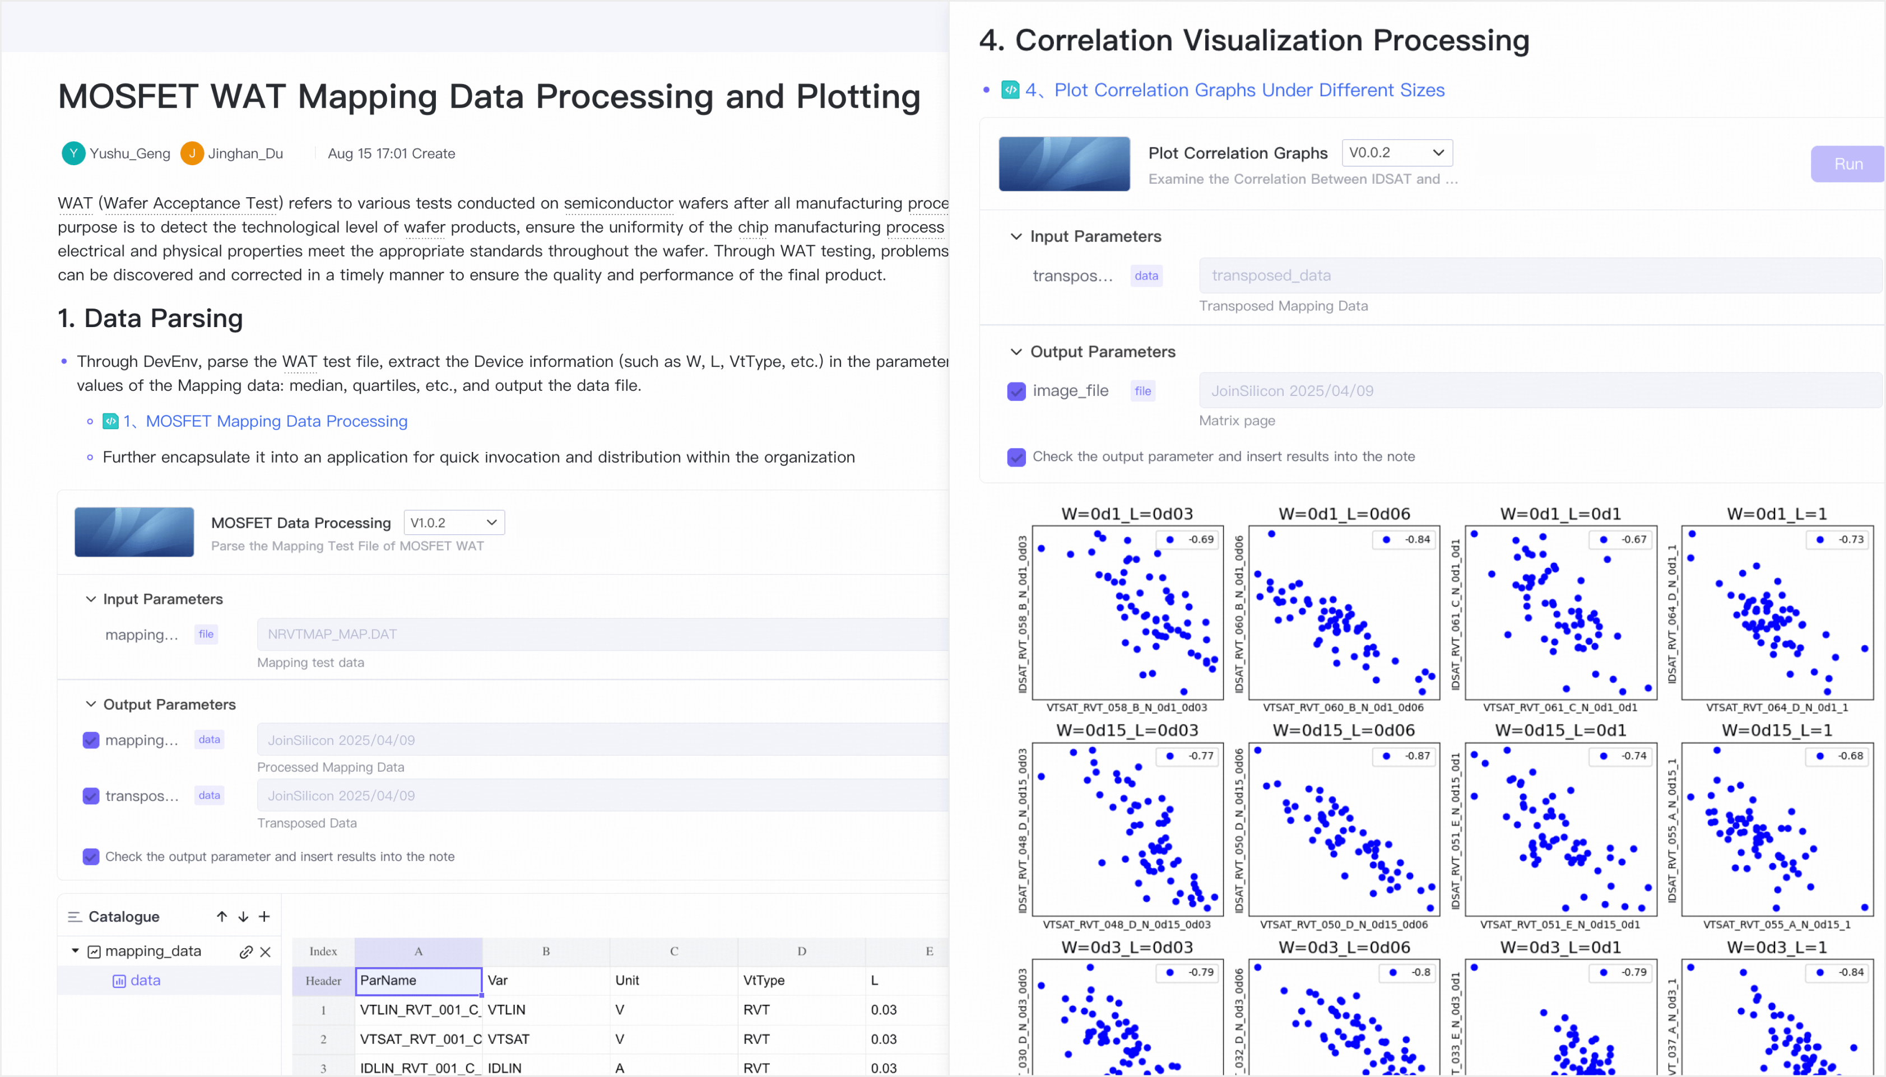Add a new Catalogue item
This screenshot has height=1077, width=1886.
click(264, 916)
